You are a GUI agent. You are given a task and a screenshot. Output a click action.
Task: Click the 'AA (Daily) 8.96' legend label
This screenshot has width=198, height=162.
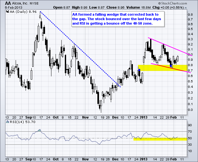23,12
